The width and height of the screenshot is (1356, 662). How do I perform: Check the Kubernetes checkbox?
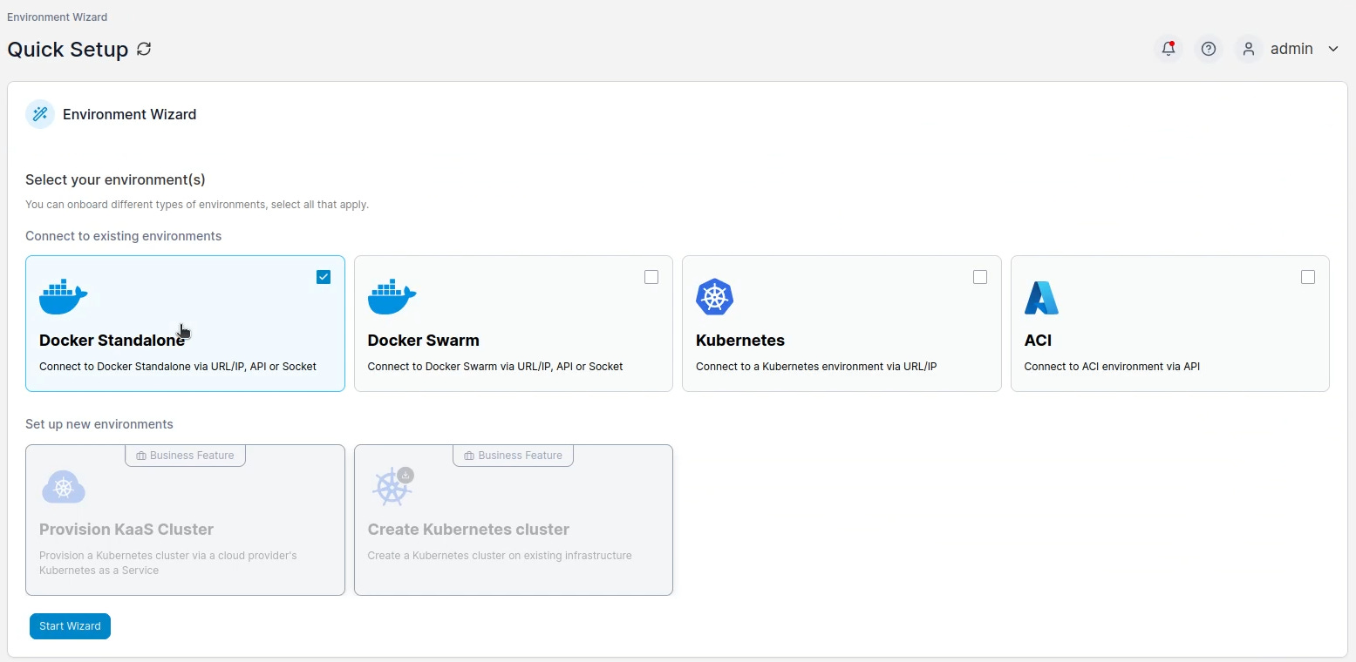(980, 277)
